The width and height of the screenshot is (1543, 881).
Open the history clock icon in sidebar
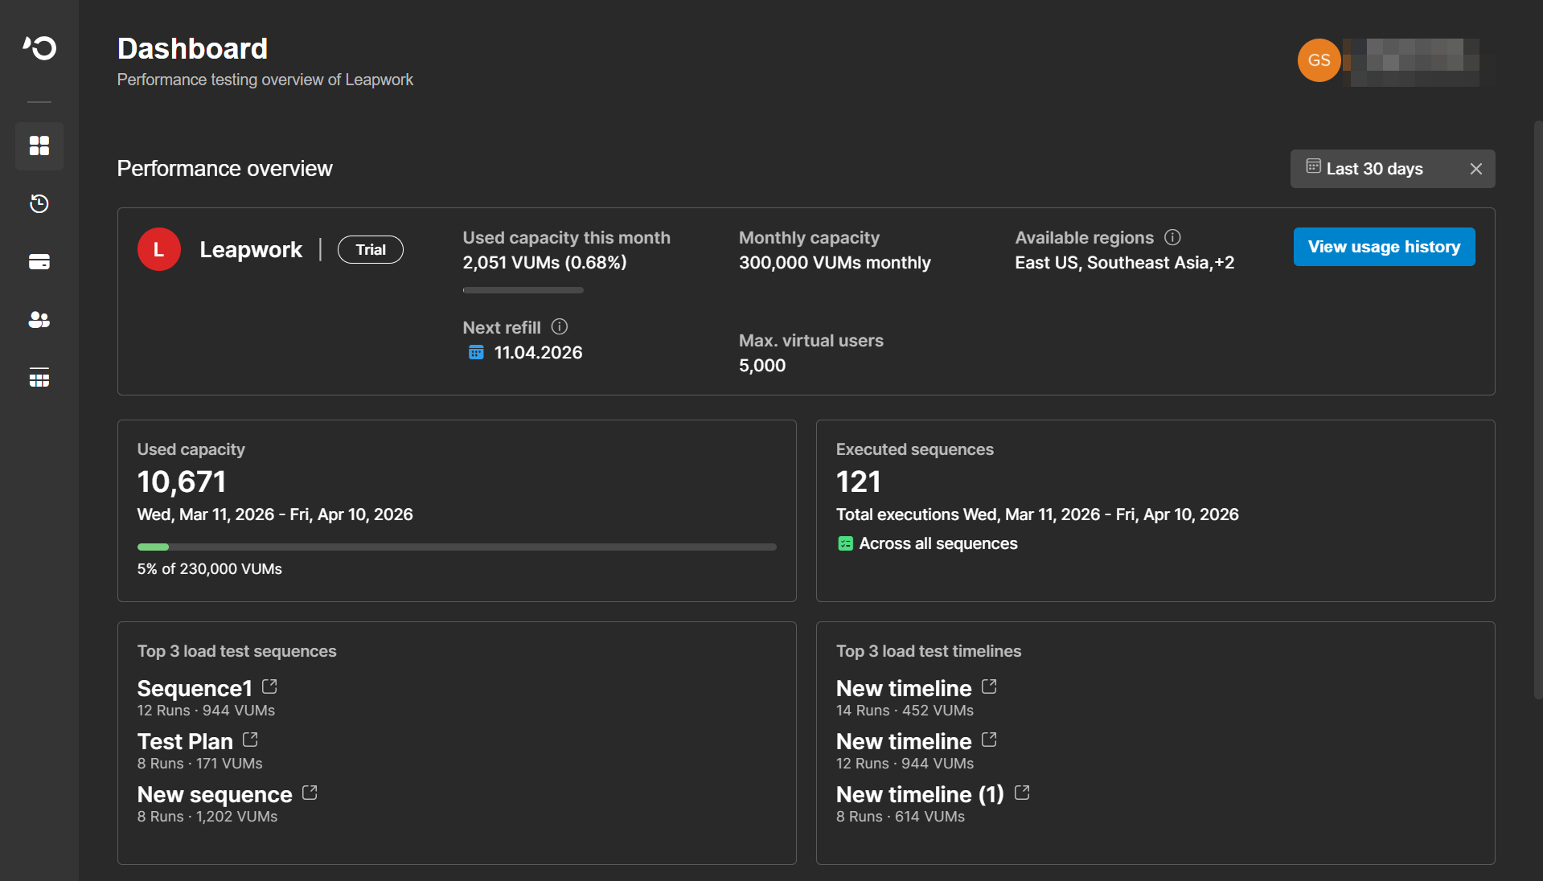[39, 203]
